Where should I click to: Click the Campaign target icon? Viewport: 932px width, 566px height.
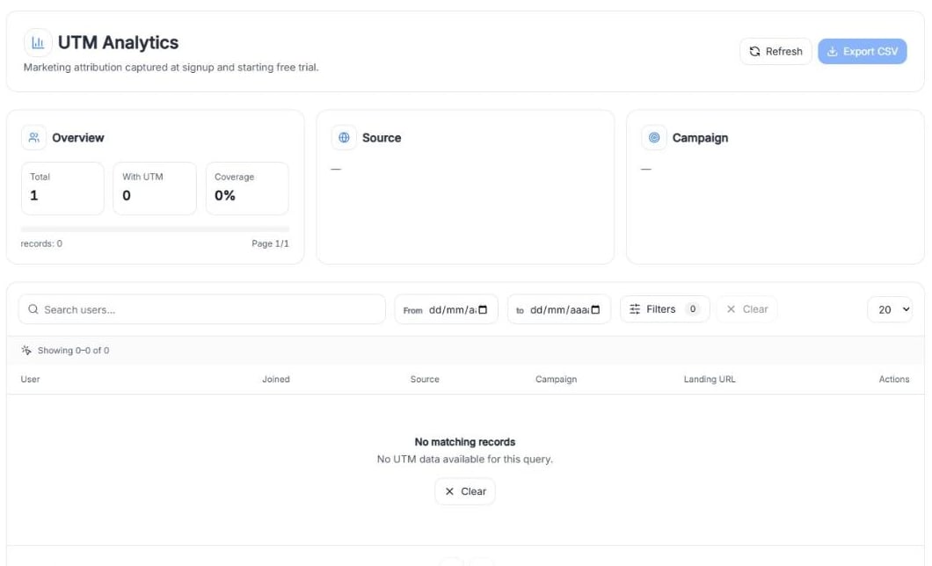click(654, 138)
